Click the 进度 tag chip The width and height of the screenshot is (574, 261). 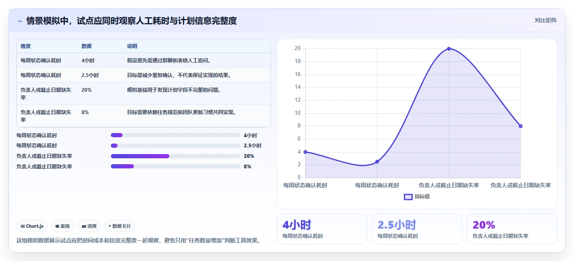[x=89, y=226]
